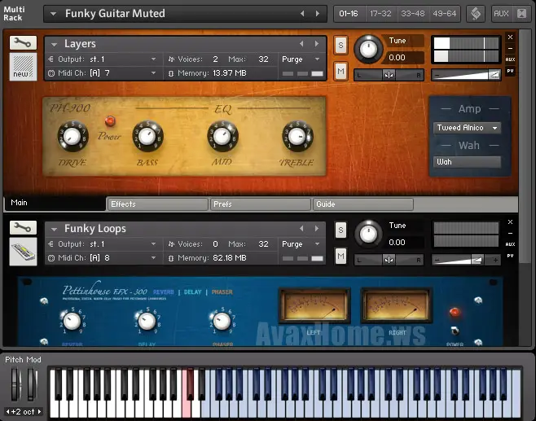Viewport: 536px width, 421px height.
Task: Toggle AUX sends for Funky Loops
Action: [x=510, y=244]
